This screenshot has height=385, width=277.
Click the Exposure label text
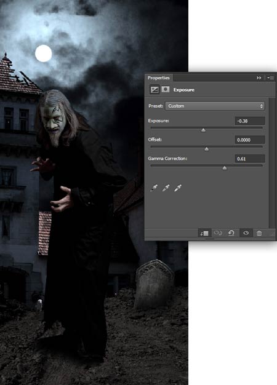[158, 121]
